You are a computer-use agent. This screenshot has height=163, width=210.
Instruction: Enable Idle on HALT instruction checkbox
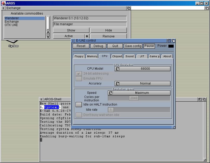pos(79,105)
